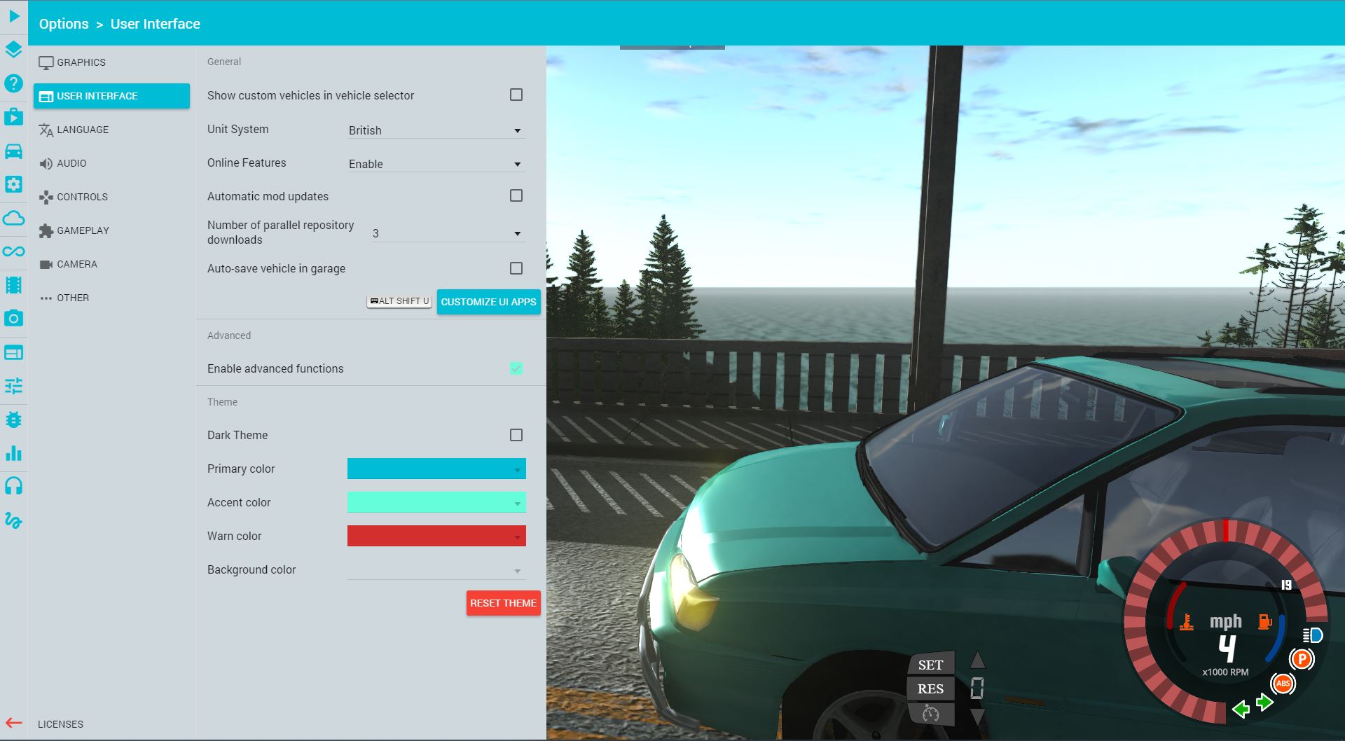Enable Automatic mod updates checkbox
1345x741 pixels.
[516, 195]
